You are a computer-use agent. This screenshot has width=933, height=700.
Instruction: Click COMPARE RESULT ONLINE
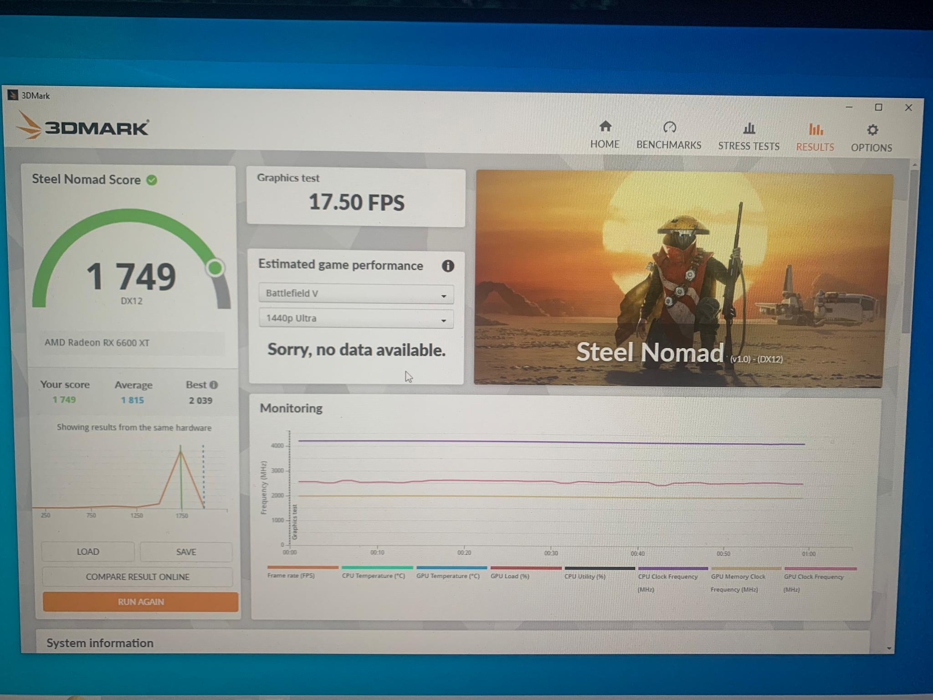click(138, 577)
